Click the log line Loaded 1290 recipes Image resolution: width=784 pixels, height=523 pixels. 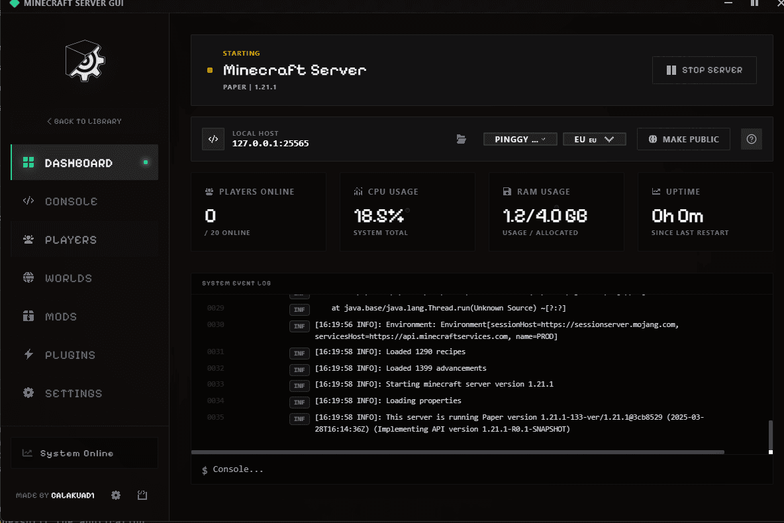tap(391, 352)
